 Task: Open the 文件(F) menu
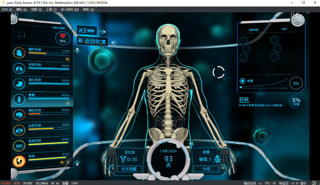click(x=7, y=10)
